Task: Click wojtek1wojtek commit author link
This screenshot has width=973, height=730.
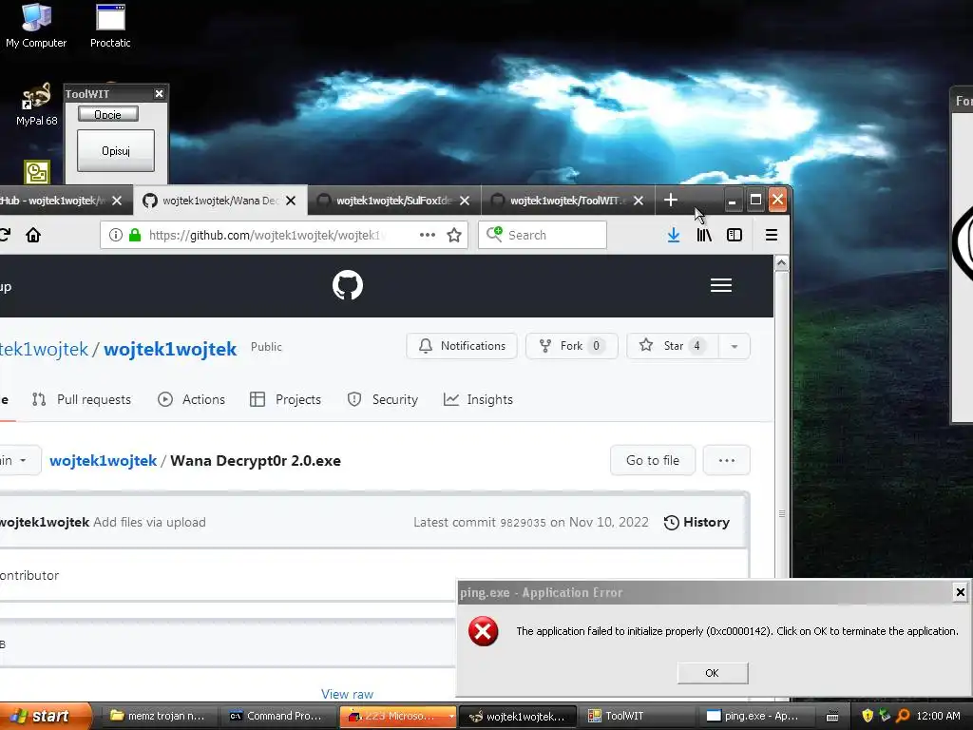Action: pyautogui.click(x=45, y=522)
